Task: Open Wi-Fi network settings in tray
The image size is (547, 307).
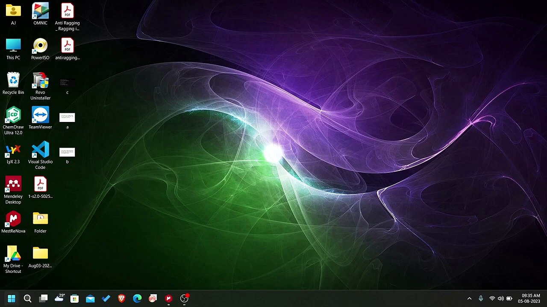Action: pos(492,298)
